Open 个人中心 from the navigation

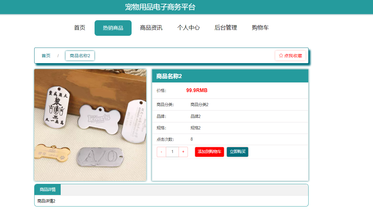click(189, 28)
